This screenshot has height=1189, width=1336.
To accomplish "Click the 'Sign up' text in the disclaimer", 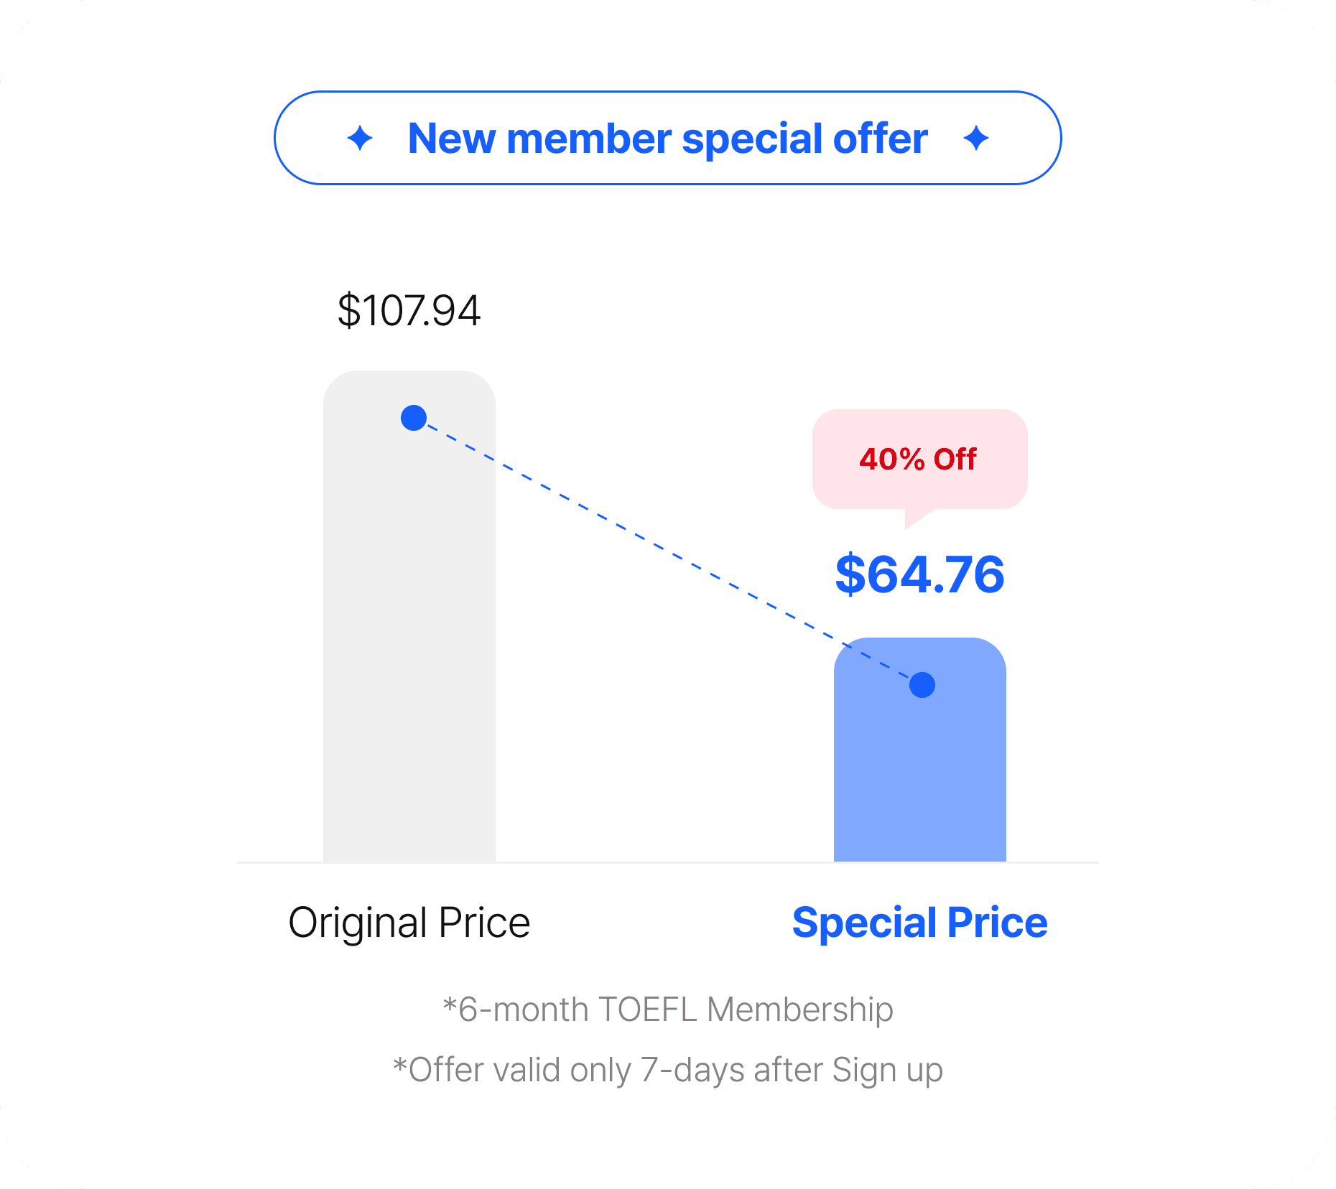I will point(888,1071).
